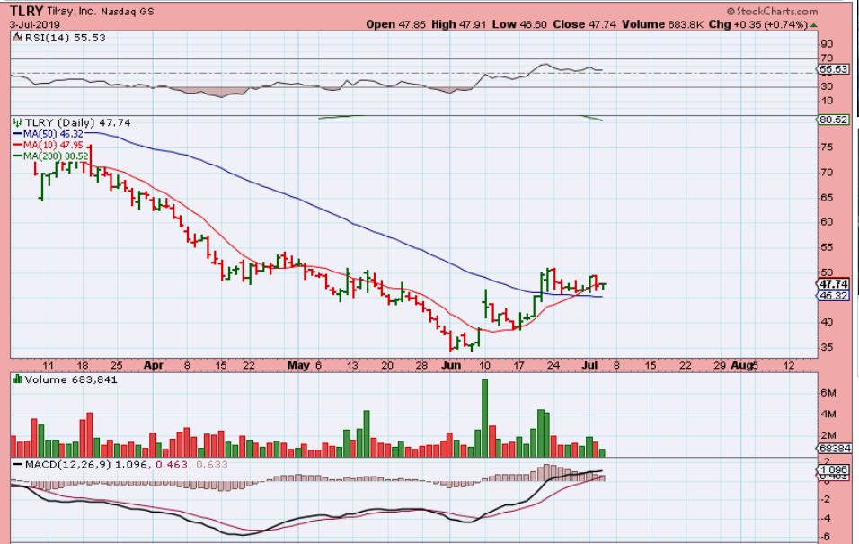Viewport: 859px width, 544px height.
Task: Click the RSI(14) indicator icon
Action: pos(18,37)
